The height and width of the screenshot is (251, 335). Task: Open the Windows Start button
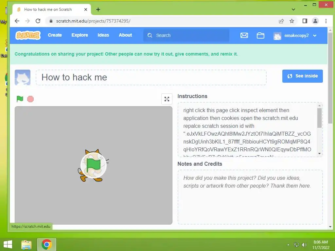(x=8, y=244)
